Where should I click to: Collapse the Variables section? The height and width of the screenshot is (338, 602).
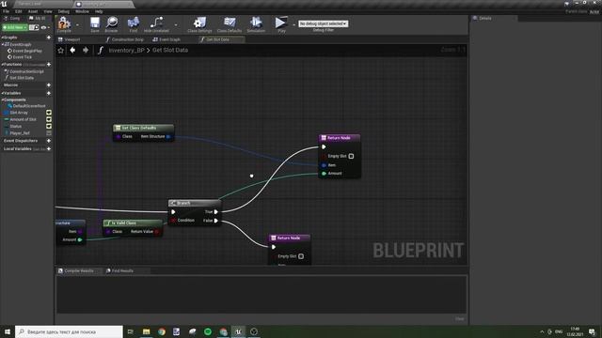[x=2, y=93]
